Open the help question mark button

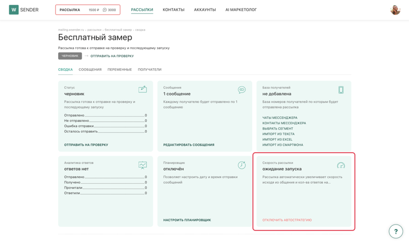396,231
